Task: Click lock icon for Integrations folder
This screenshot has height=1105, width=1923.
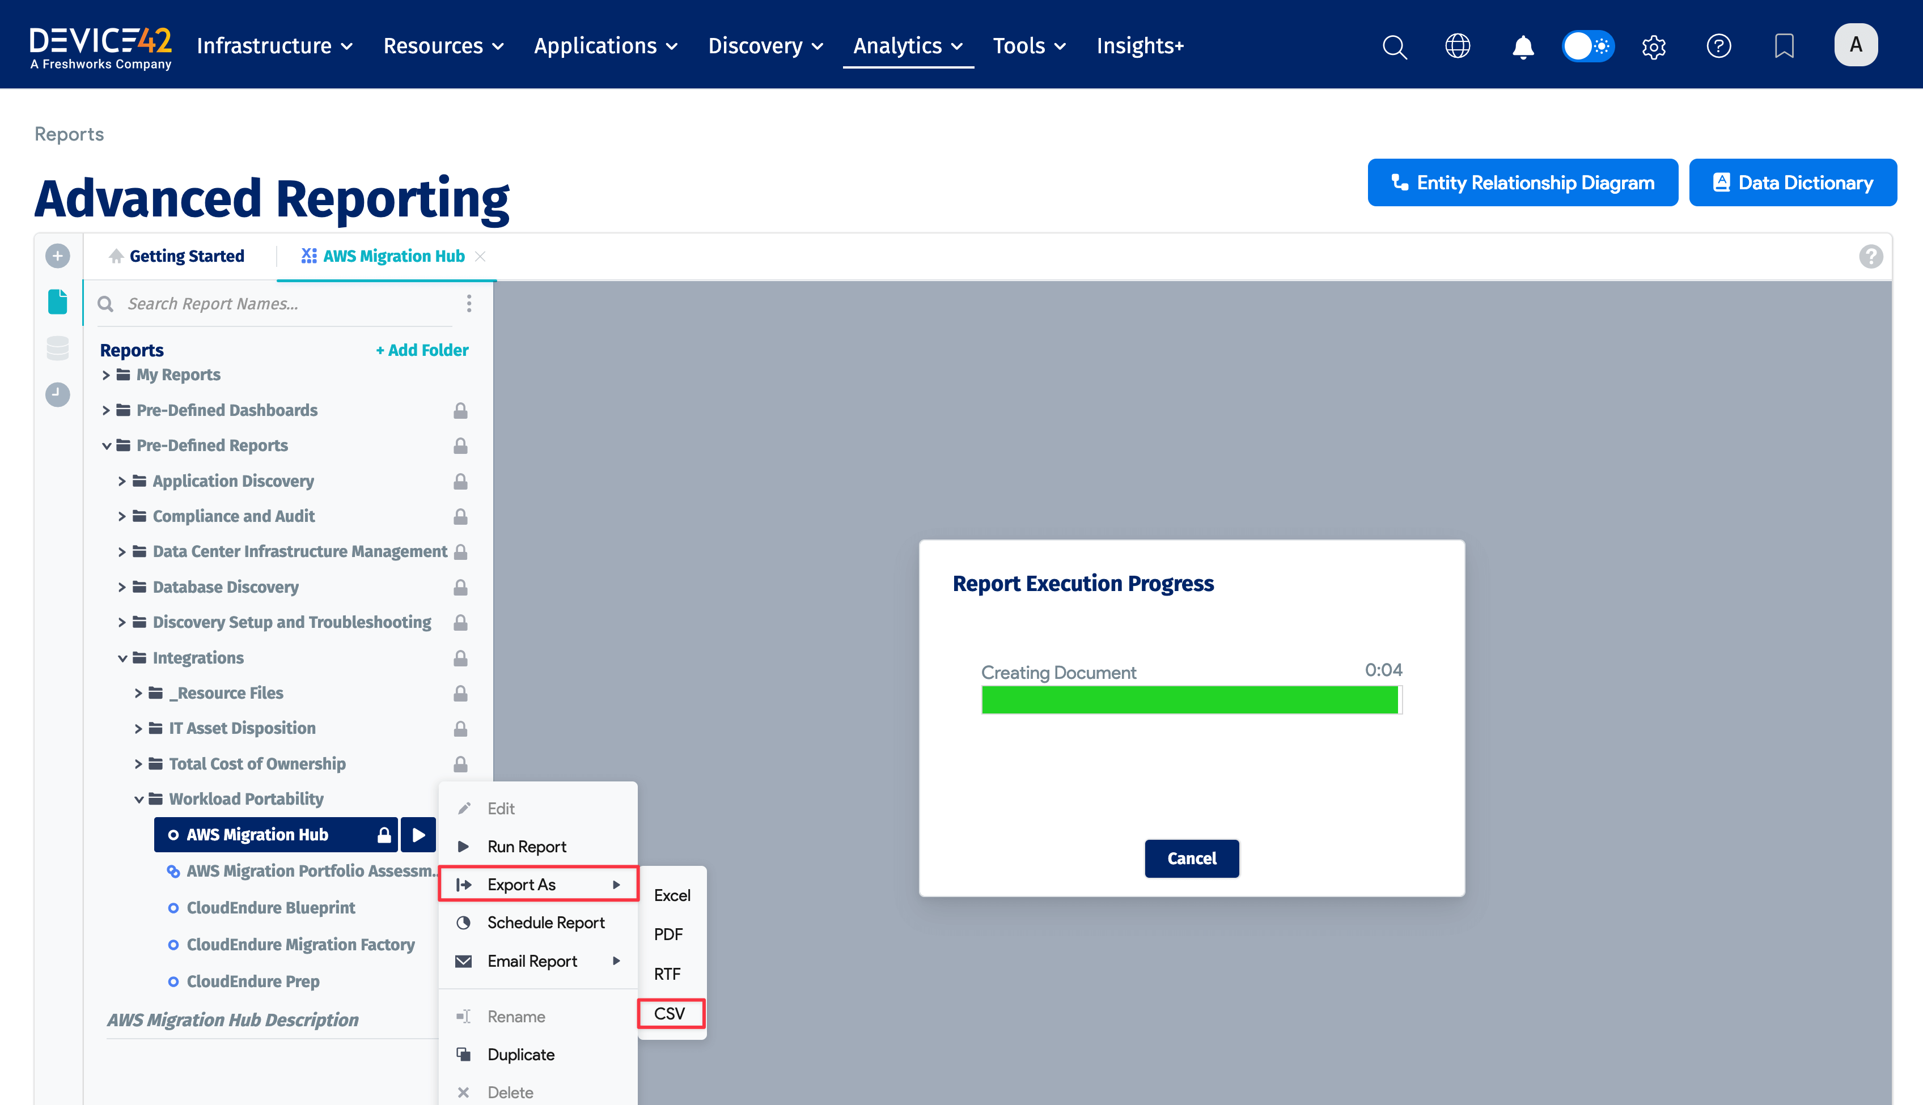Action: click(460, 658)
